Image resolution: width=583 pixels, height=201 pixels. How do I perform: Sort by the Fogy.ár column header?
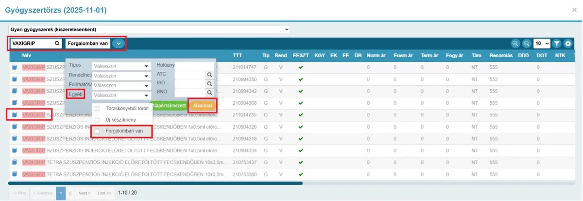click(x=454, y=55)
